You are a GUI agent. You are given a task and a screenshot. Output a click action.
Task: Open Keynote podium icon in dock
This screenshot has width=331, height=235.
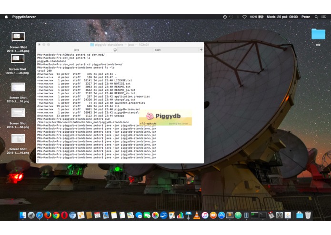pyautogui.click(x=188, y=215)
